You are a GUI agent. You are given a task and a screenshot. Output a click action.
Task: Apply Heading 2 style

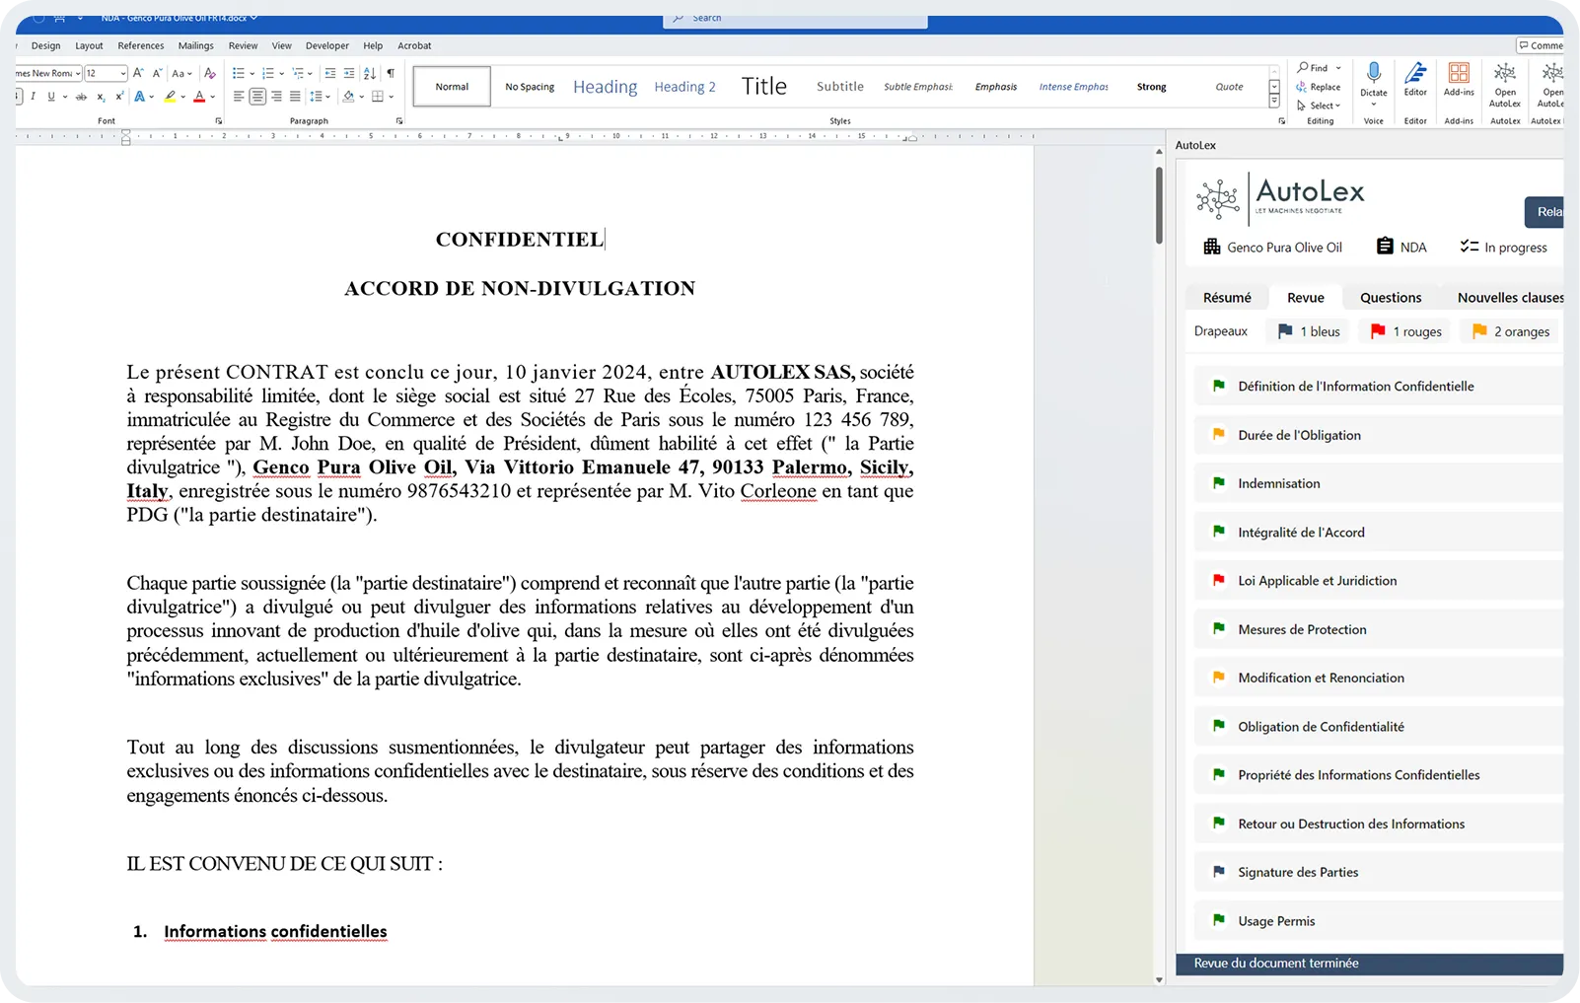684,87
